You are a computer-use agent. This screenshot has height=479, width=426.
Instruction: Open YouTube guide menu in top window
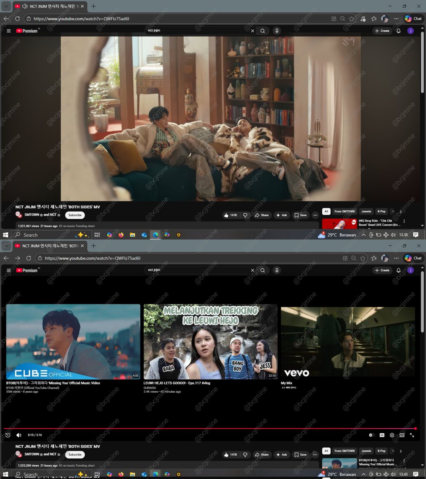(8, 31)
